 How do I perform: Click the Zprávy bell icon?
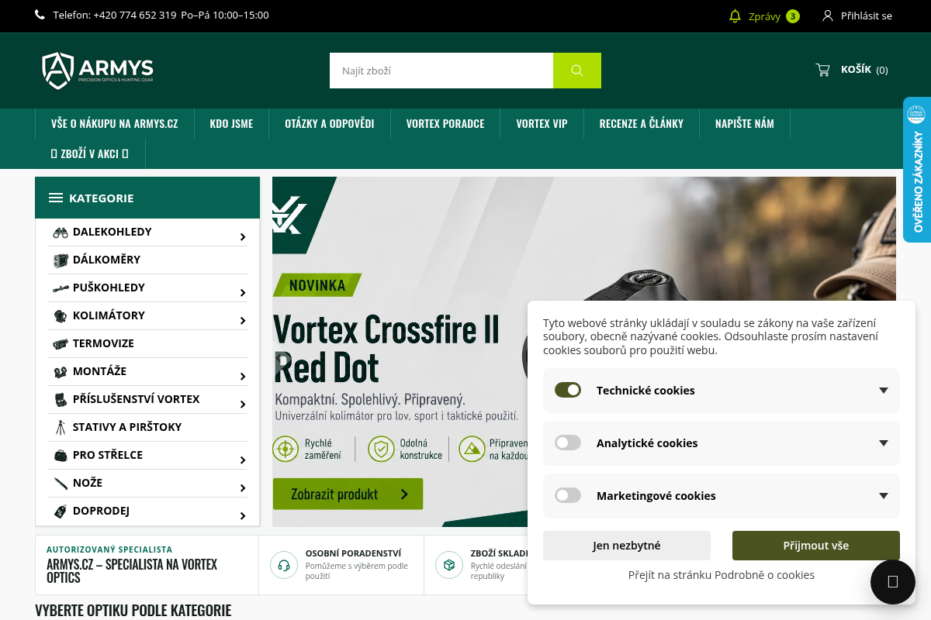click(735, 15)
